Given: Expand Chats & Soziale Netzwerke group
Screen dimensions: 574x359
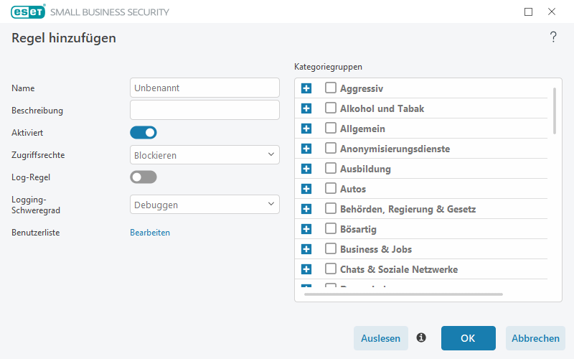Looking at the screenshot, I should [306, 270].
